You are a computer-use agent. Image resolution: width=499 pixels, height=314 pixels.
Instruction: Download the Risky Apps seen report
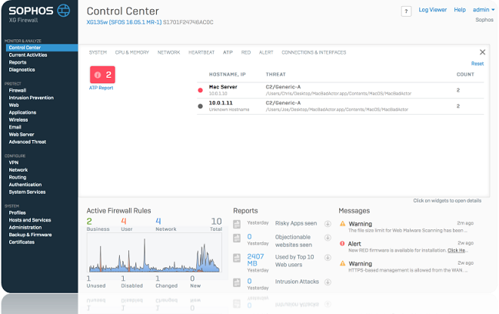click(x=328, y=224)
